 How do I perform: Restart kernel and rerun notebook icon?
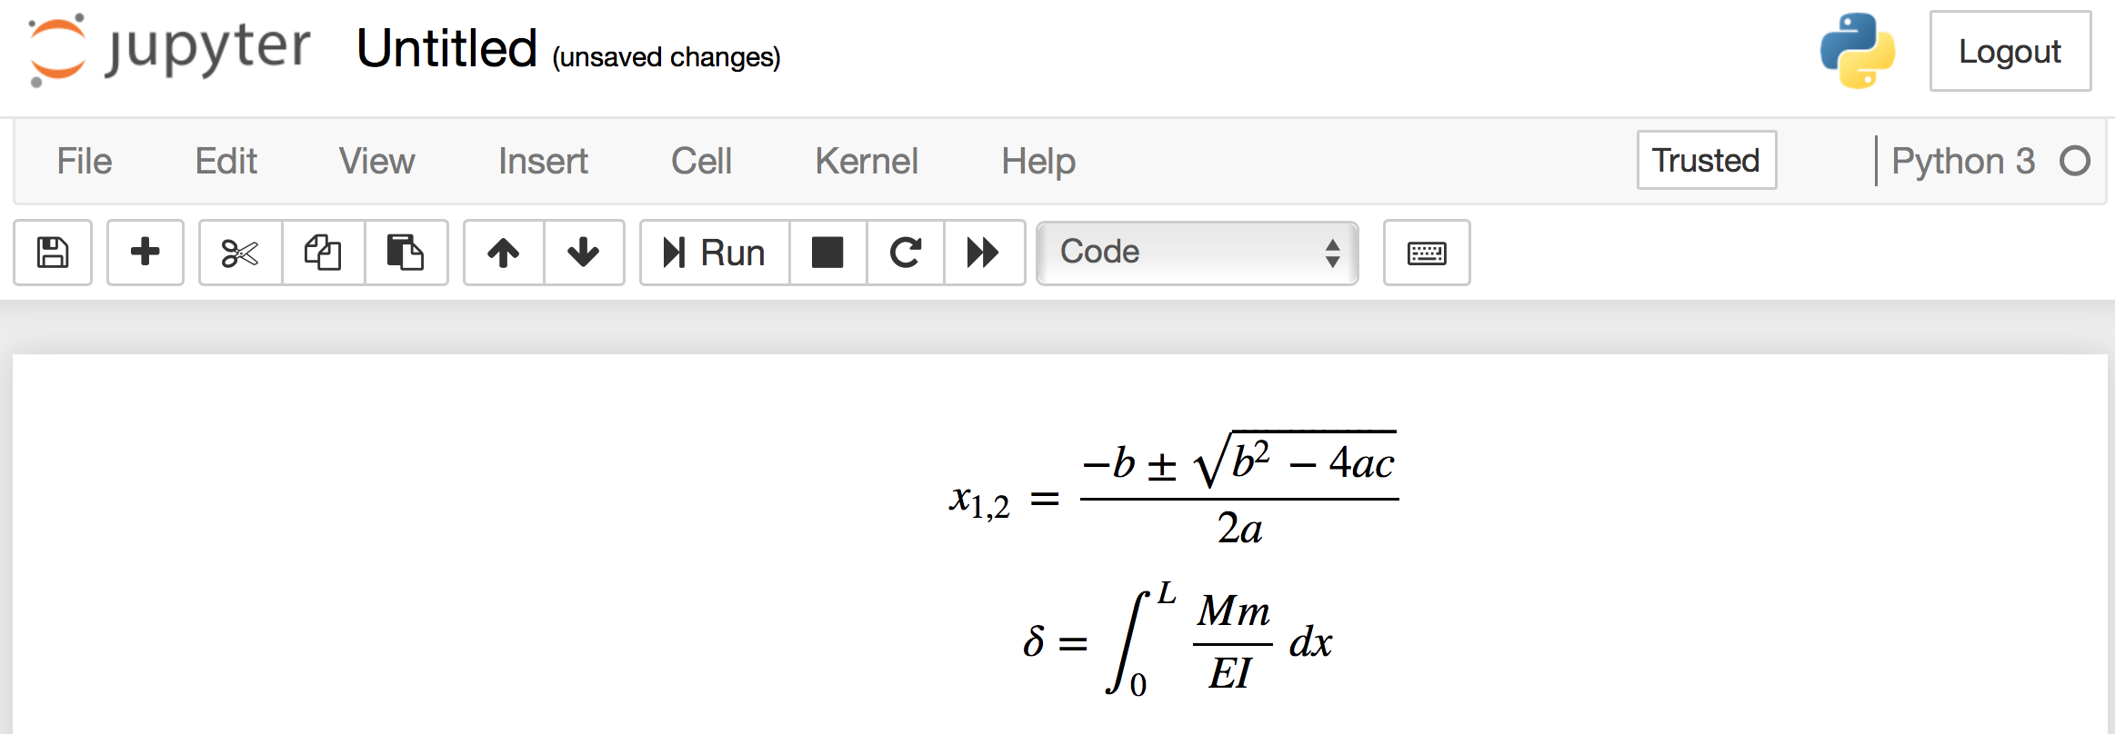(984, 253)
